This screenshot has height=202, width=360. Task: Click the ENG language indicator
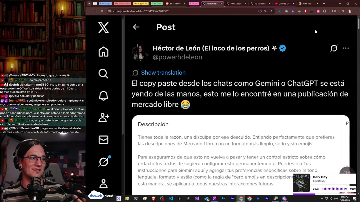click(336, 199)
